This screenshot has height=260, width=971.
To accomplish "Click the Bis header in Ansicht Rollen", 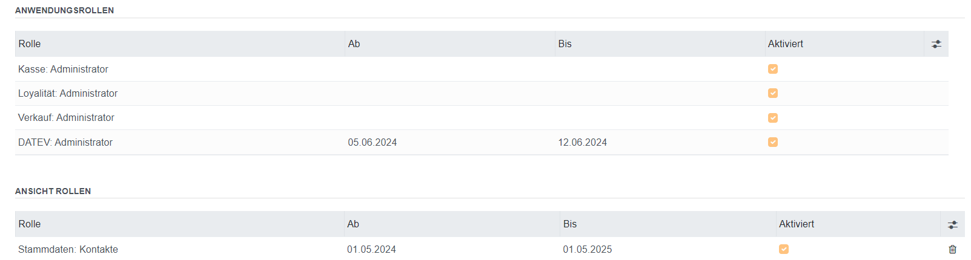I will [569, 224].
